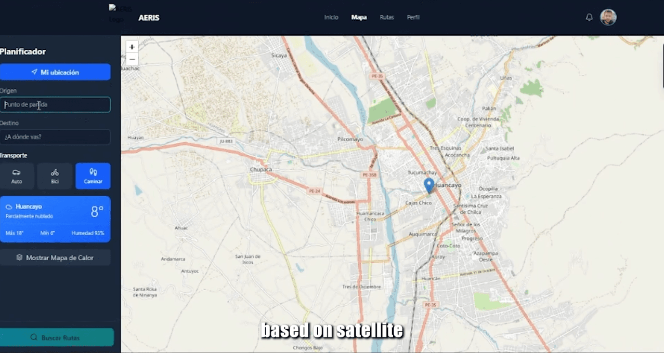Image resolution: width=664 pixels, height=353 pixels.
Task: Open the Perfil nav link
Action: tap(413, 17)
